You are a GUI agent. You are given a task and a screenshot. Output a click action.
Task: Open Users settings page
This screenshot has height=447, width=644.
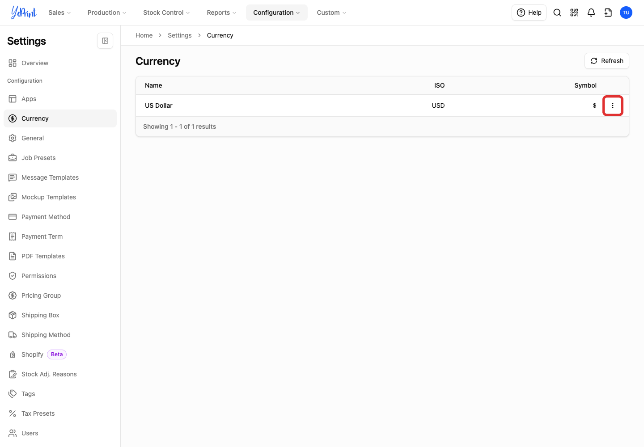pos(60,433)
